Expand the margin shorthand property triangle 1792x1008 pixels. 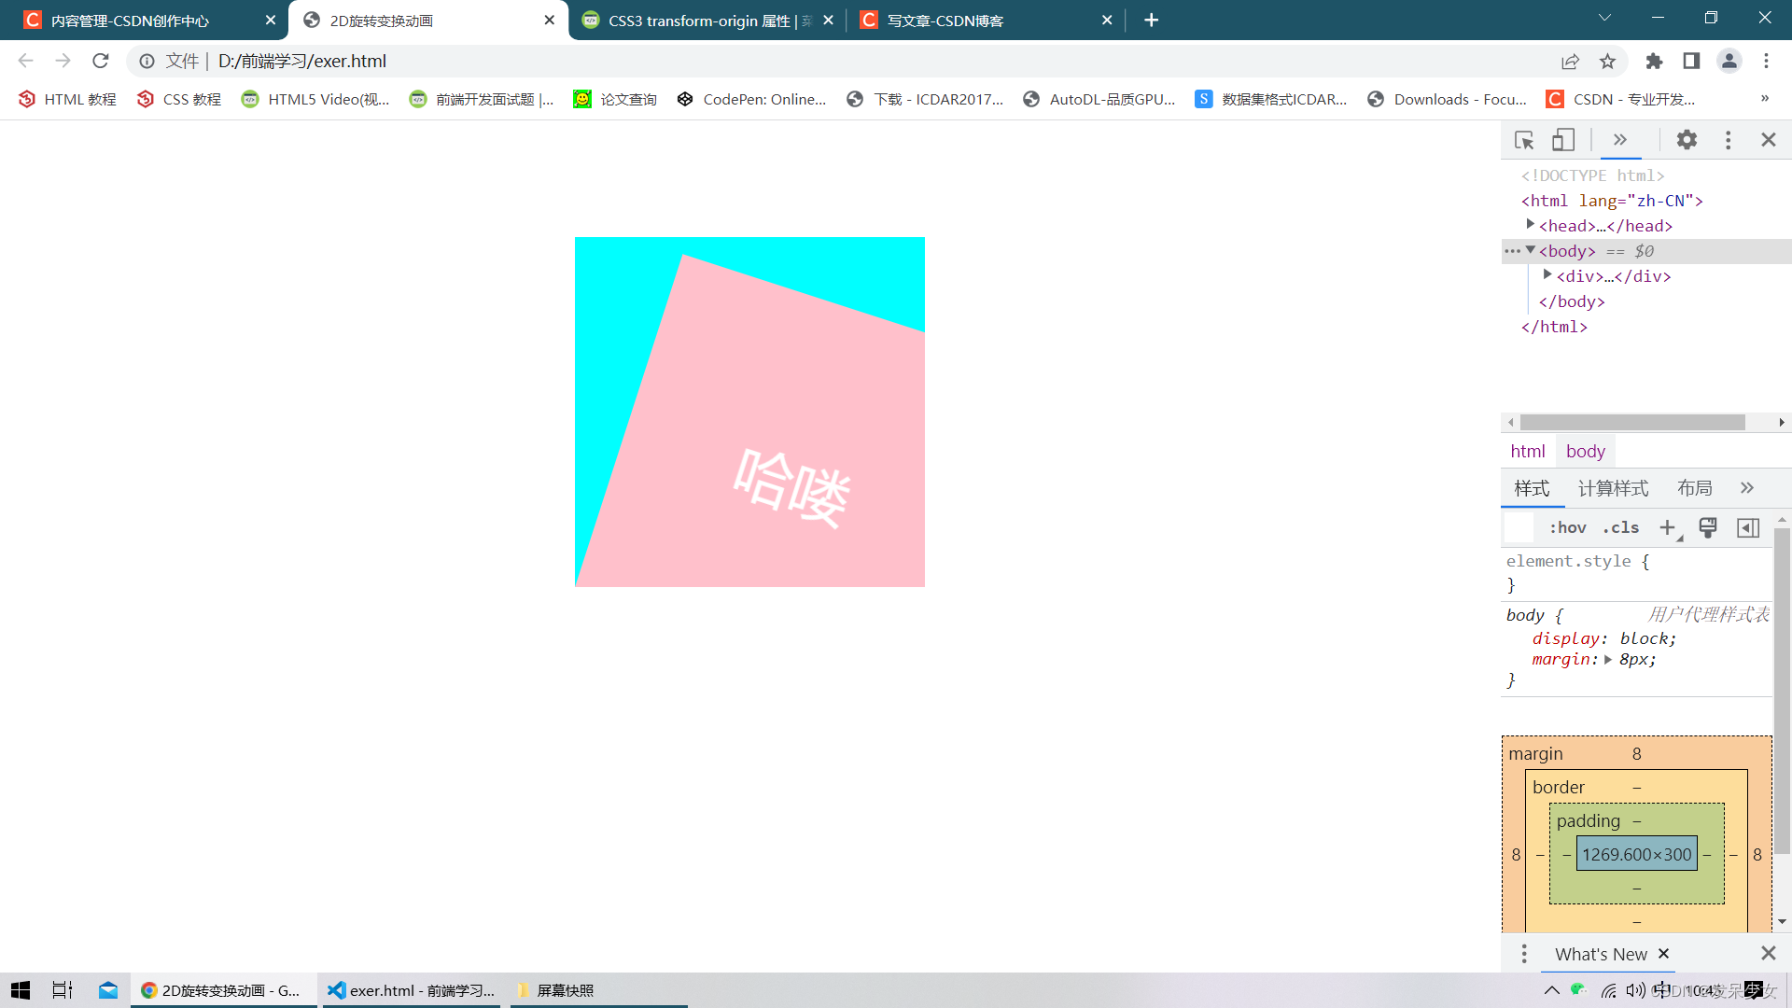[x=1608, y=660]
